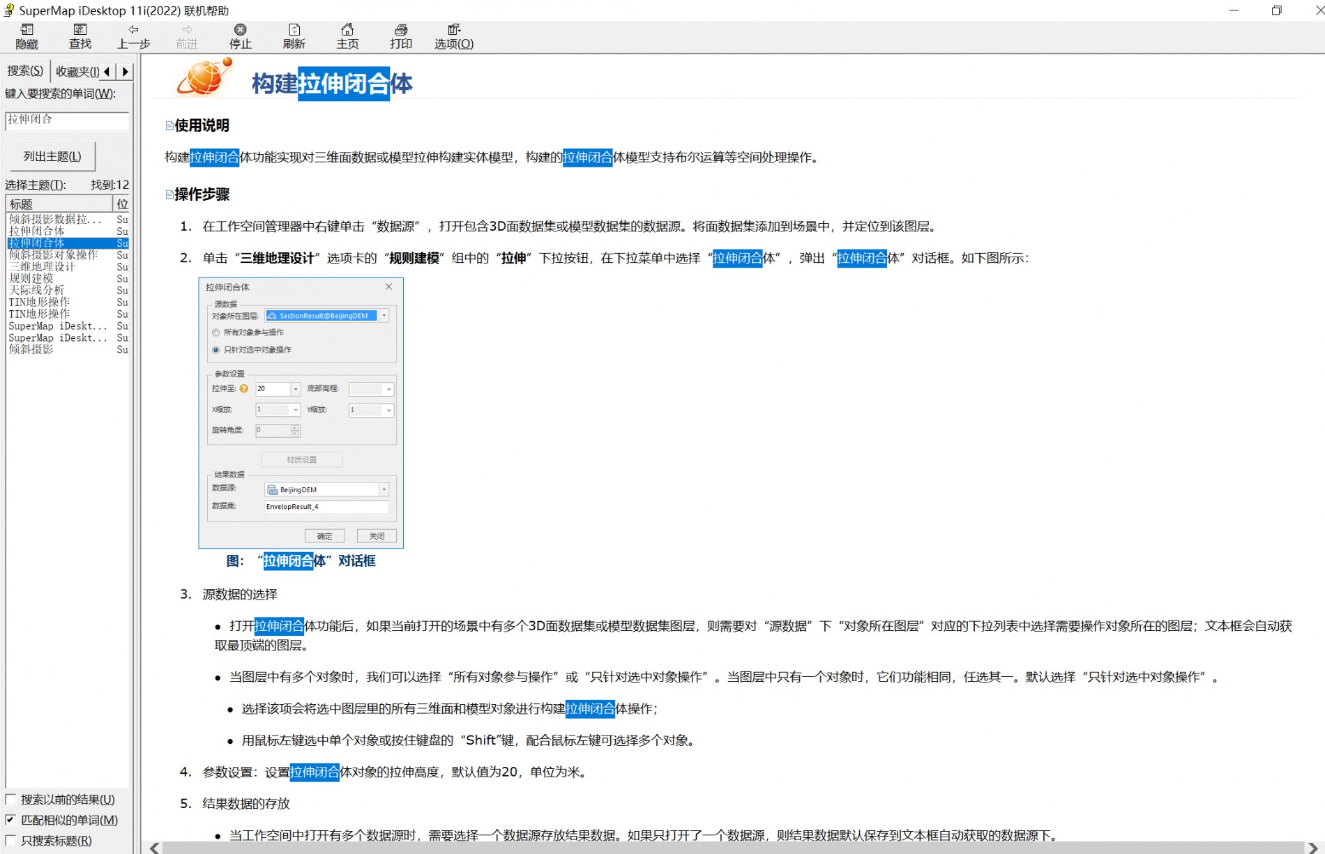The height and width of the screenshot is (854, 1325).
Task: Collapse the 使用说明 section icon
Action: 169,125
